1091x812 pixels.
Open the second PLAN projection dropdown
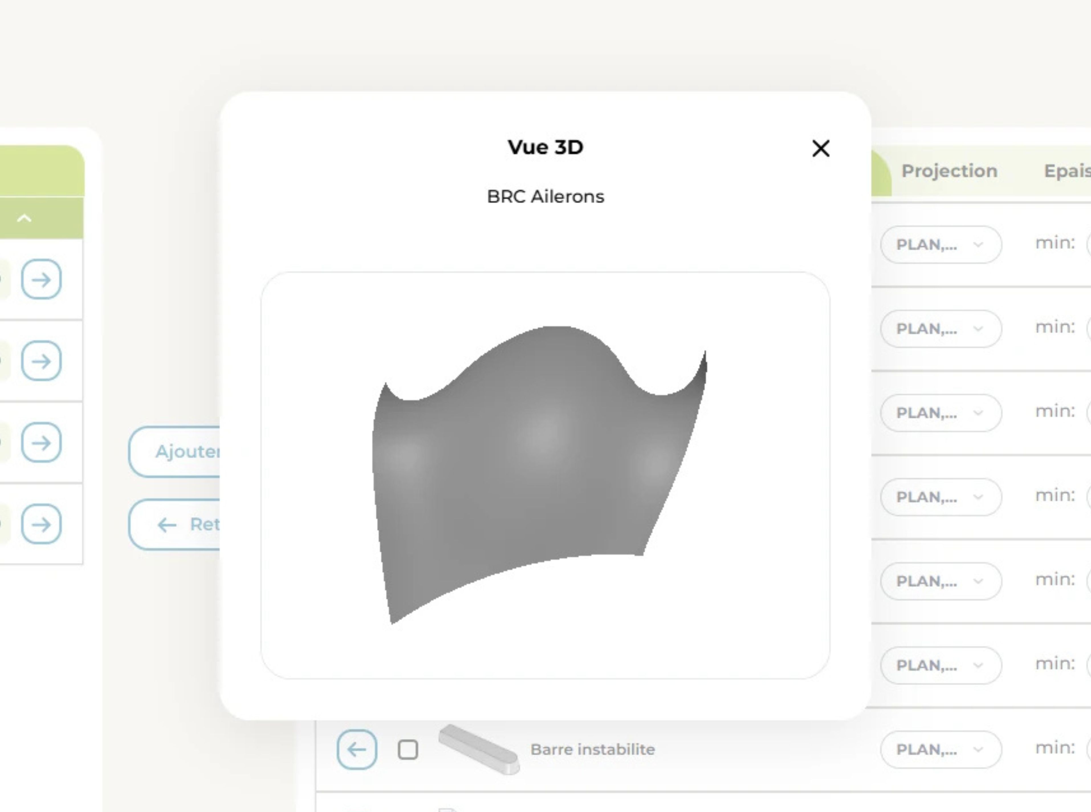940,328
